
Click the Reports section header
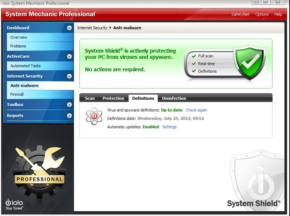15,116
